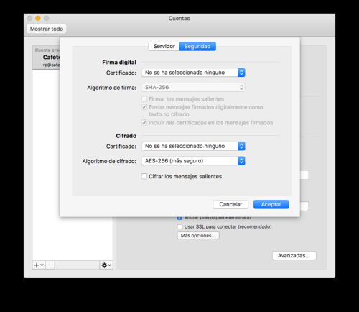Click the Más opciones button
The width and height of the screenshot is (359, 312).
point(198,236)
